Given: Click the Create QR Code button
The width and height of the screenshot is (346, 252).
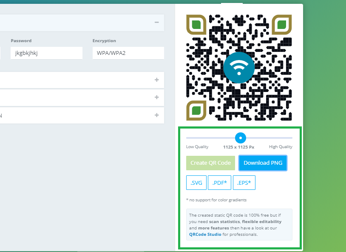Looking at the screenshot, I should click(210, 163).
